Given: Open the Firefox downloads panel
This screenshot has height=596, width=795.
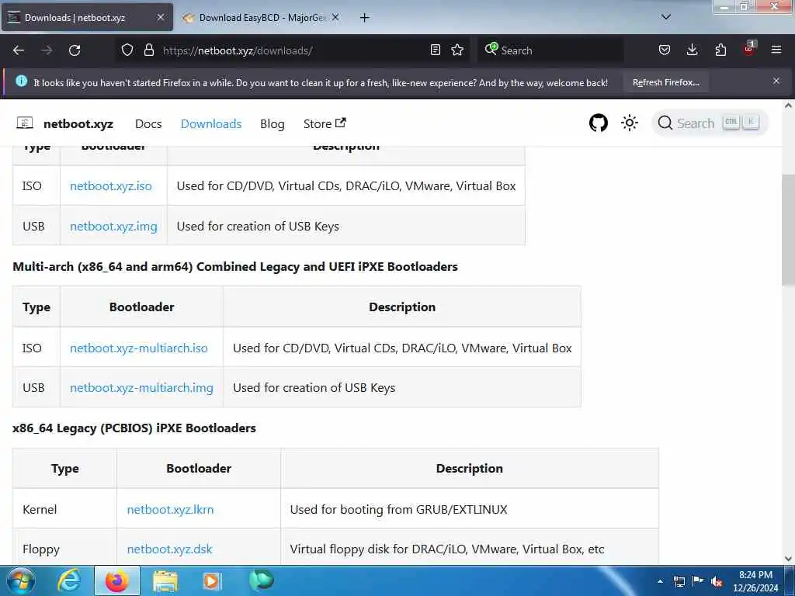Looking at the screenshot, I should pos(692,50).
